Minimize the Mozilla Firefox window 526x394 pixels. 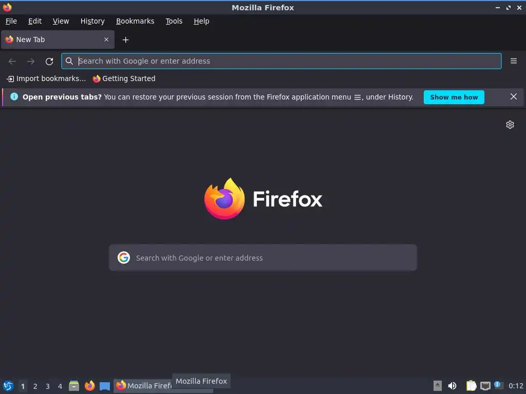(497, 7)
